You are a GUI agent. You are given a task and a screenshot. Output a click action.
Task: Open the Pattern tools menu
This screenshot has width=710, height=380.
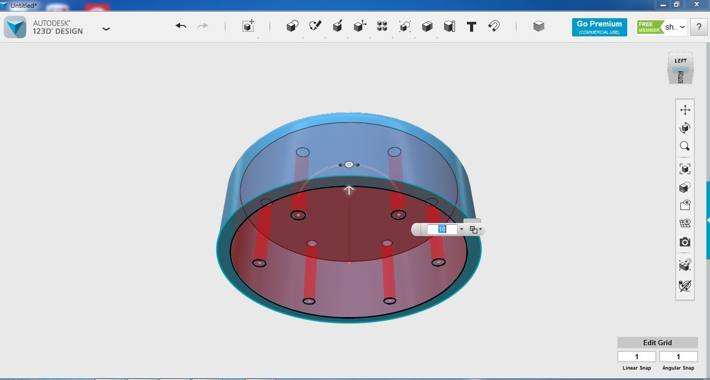point(382,26)
